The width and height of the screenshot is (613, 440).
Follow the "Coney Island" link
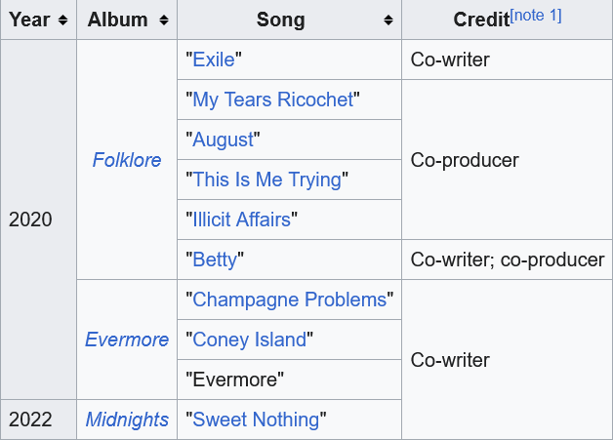click(x=249, y=340)
